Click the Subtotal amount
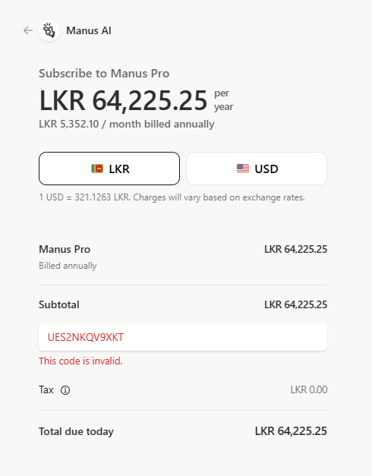This screenshot has height=476, width=372. click(x=295, y=304)
